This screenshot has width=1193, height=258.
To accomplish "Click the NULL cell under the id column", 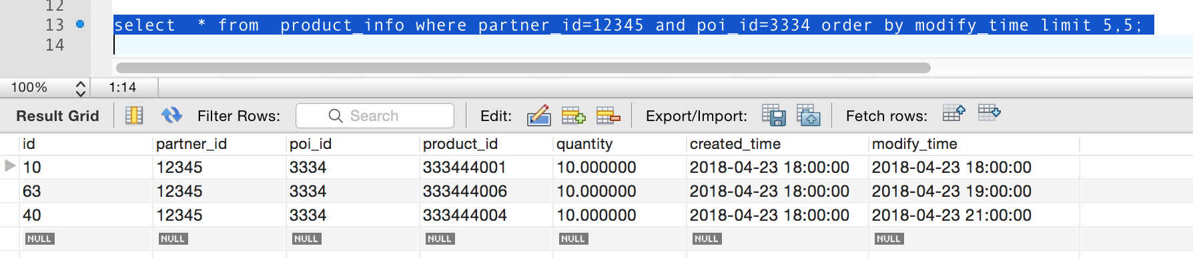I will click(39, 239).
